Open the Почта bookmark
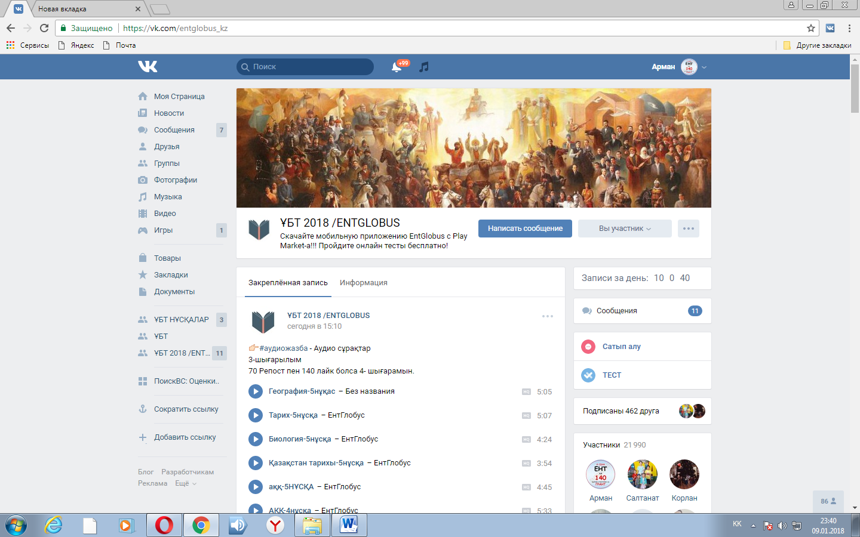This screenshot has height=537, width=860. point(119,45)
